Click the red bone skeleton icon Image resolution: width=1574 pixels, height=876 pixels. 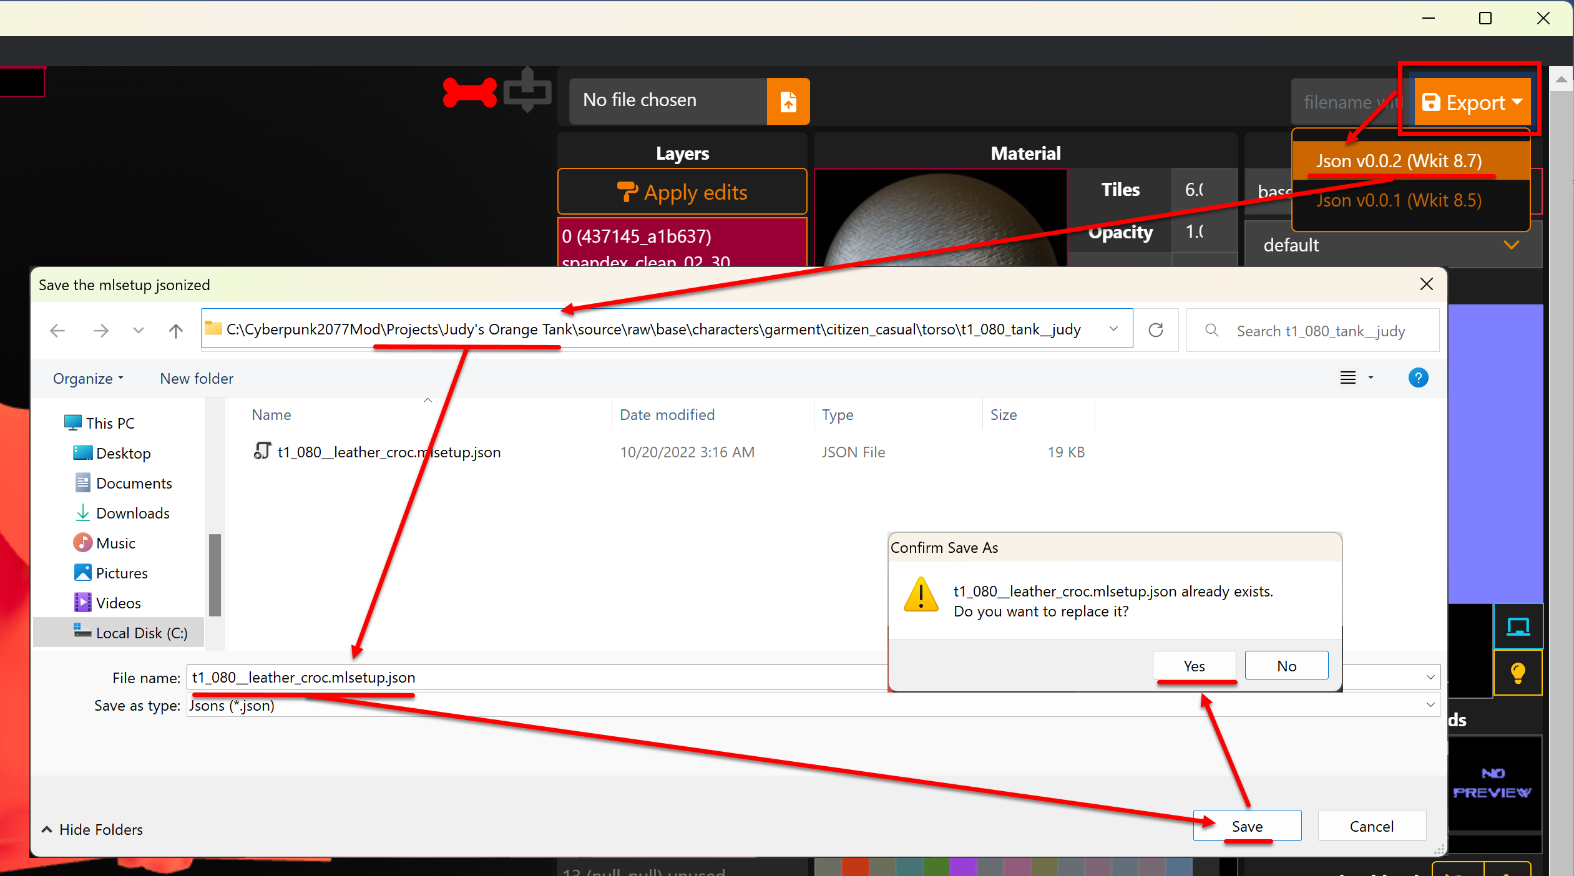tap(469, 92)
